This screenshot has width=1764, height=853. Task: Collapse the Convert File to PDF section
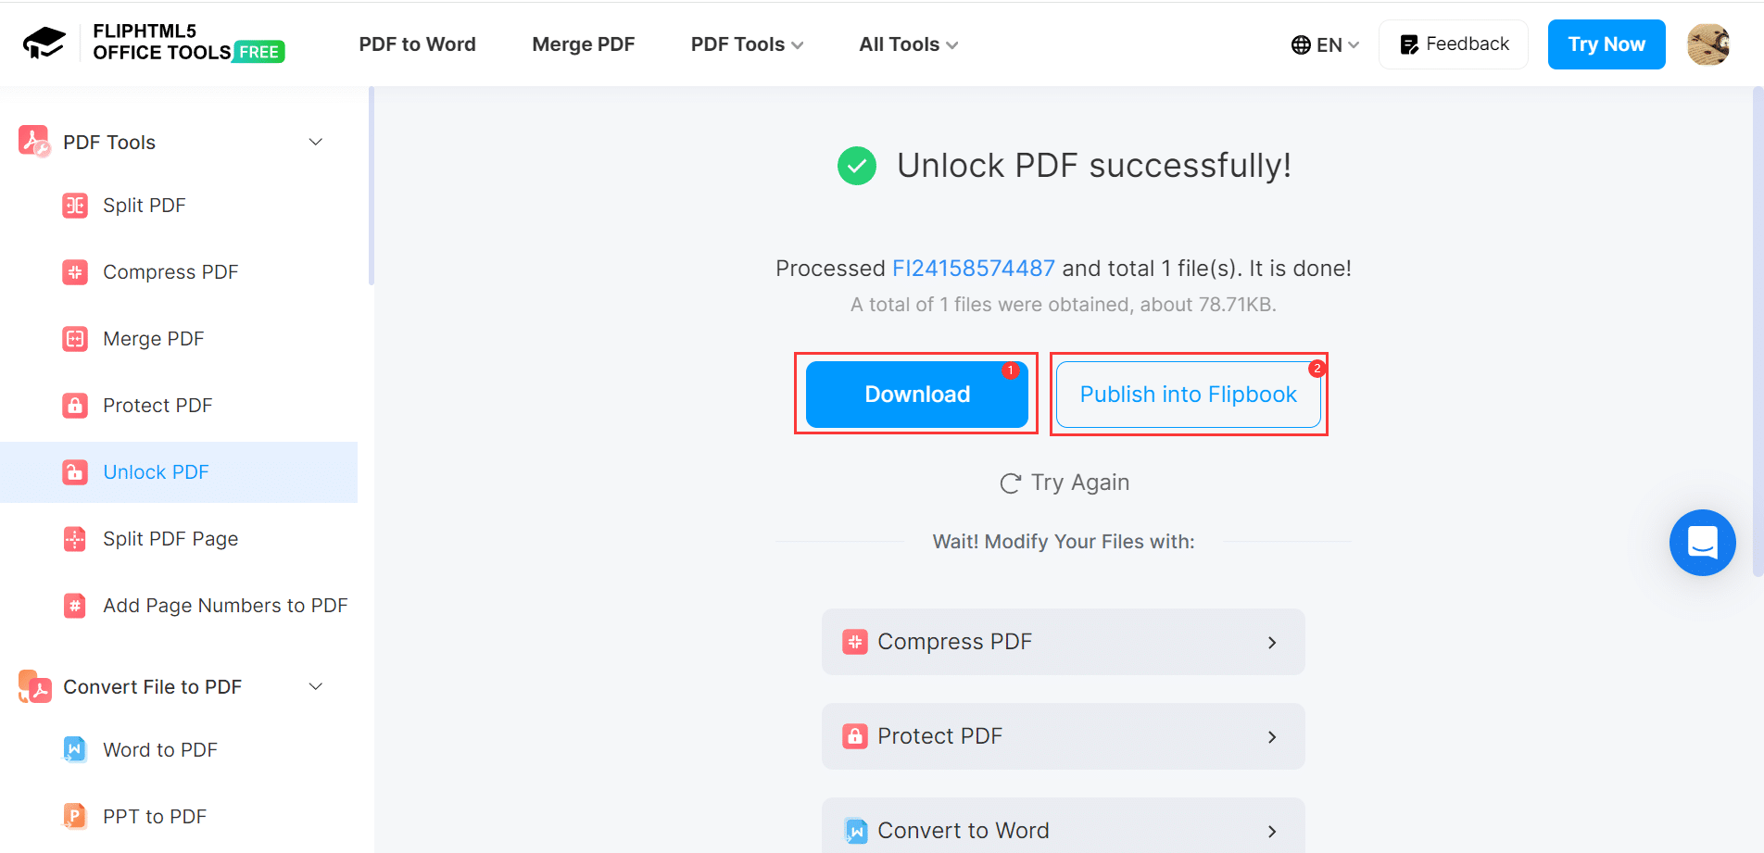[x=316, y=686]
